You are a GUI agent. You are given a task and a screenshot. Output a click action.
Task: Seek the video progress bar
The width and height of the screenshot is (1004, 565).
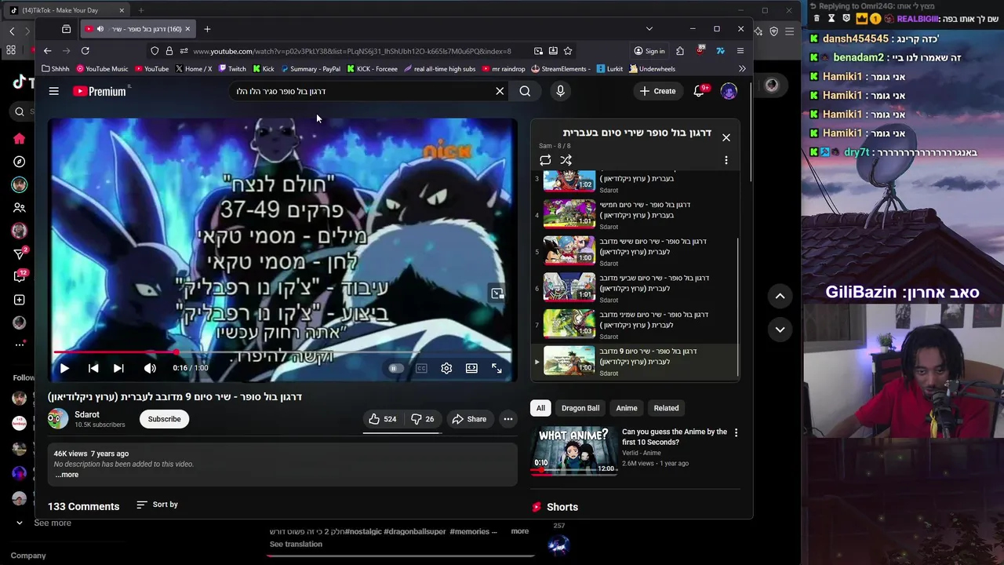click(x=282, y=353)
